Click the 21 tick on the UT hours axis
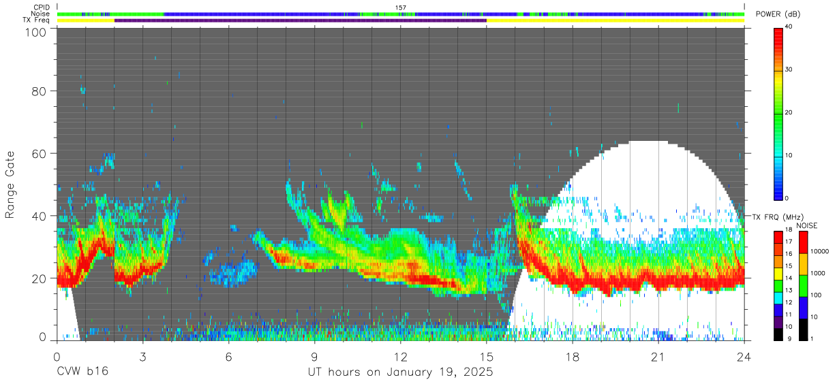The height and width of the screenshot is (386, 837). pos(658,356)
